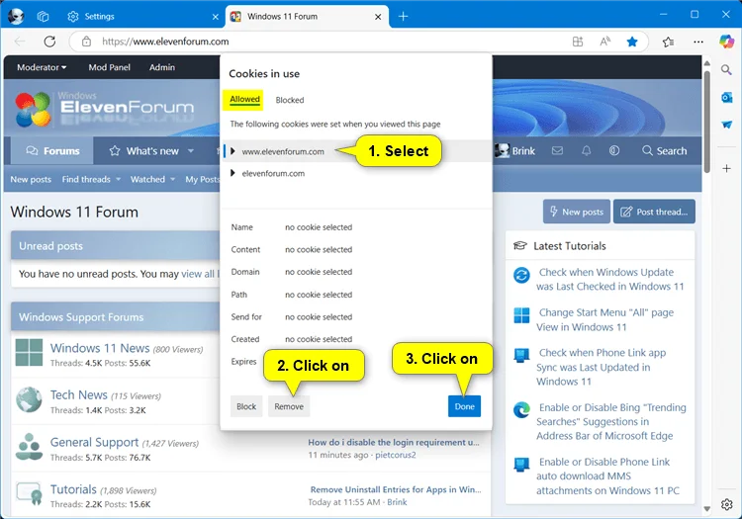This screenshot has width=742, height=519.
Task: Open Change Start Menu All page tutorial
Action: click(604, 319)
